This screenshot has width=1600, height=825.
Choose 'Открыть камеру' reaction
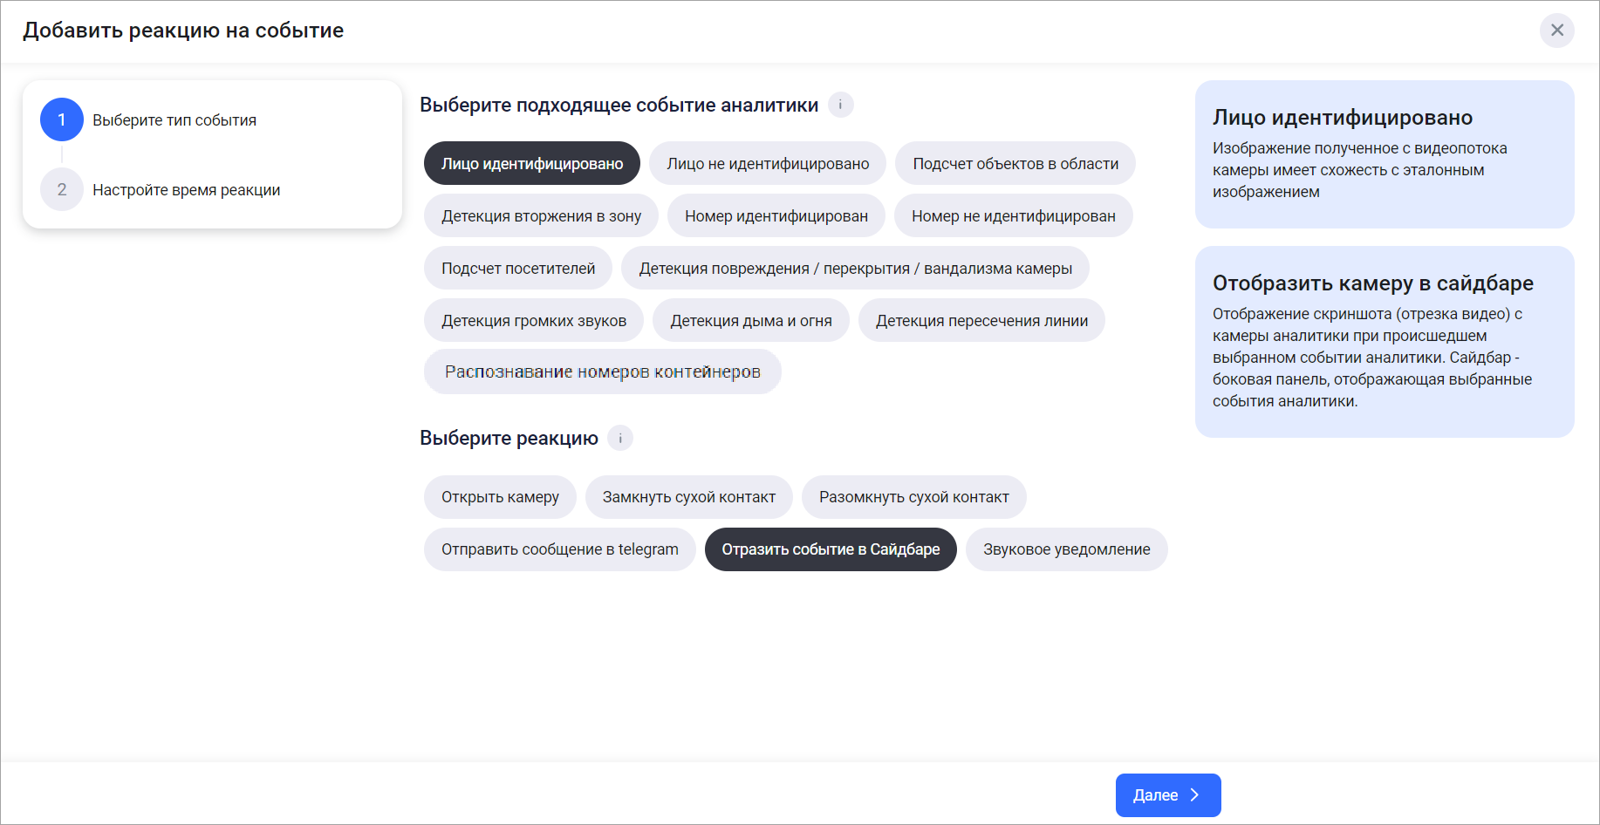(500, 497)
